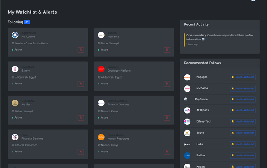267x168 pixels.
Task: Click the 3ayez logo icon
Action: (187, 133)
